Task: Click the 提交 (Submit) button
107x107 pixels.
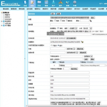Action: [53, 14]
